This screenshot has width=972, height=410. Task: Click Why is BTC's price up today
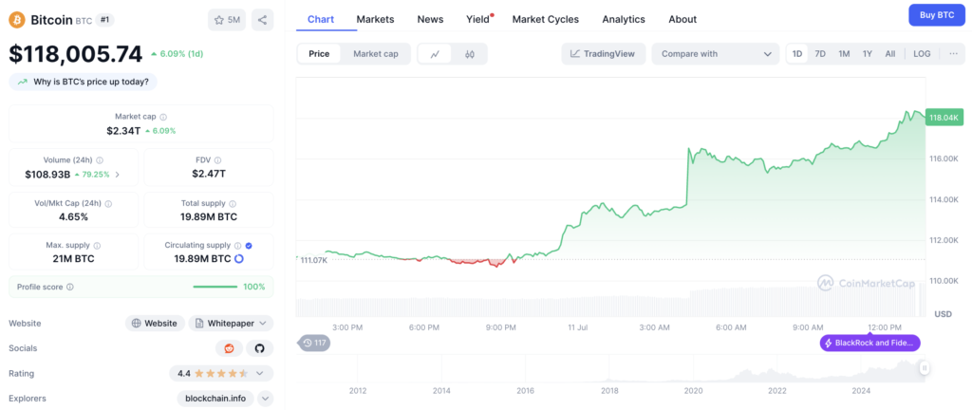point(84,82)
